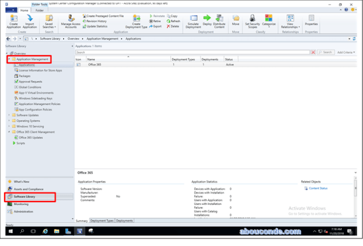This screenshot has height=246, width=363.
Task: Click the Create Application ribbon icon
Action: 13,20
